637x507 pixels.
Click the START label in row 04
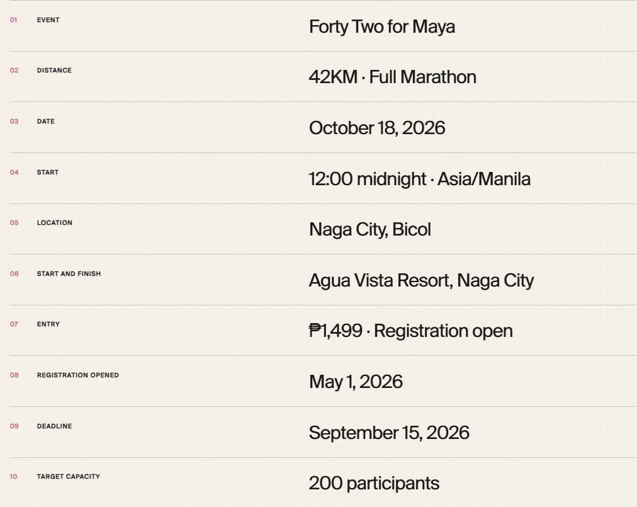(48, 173)
